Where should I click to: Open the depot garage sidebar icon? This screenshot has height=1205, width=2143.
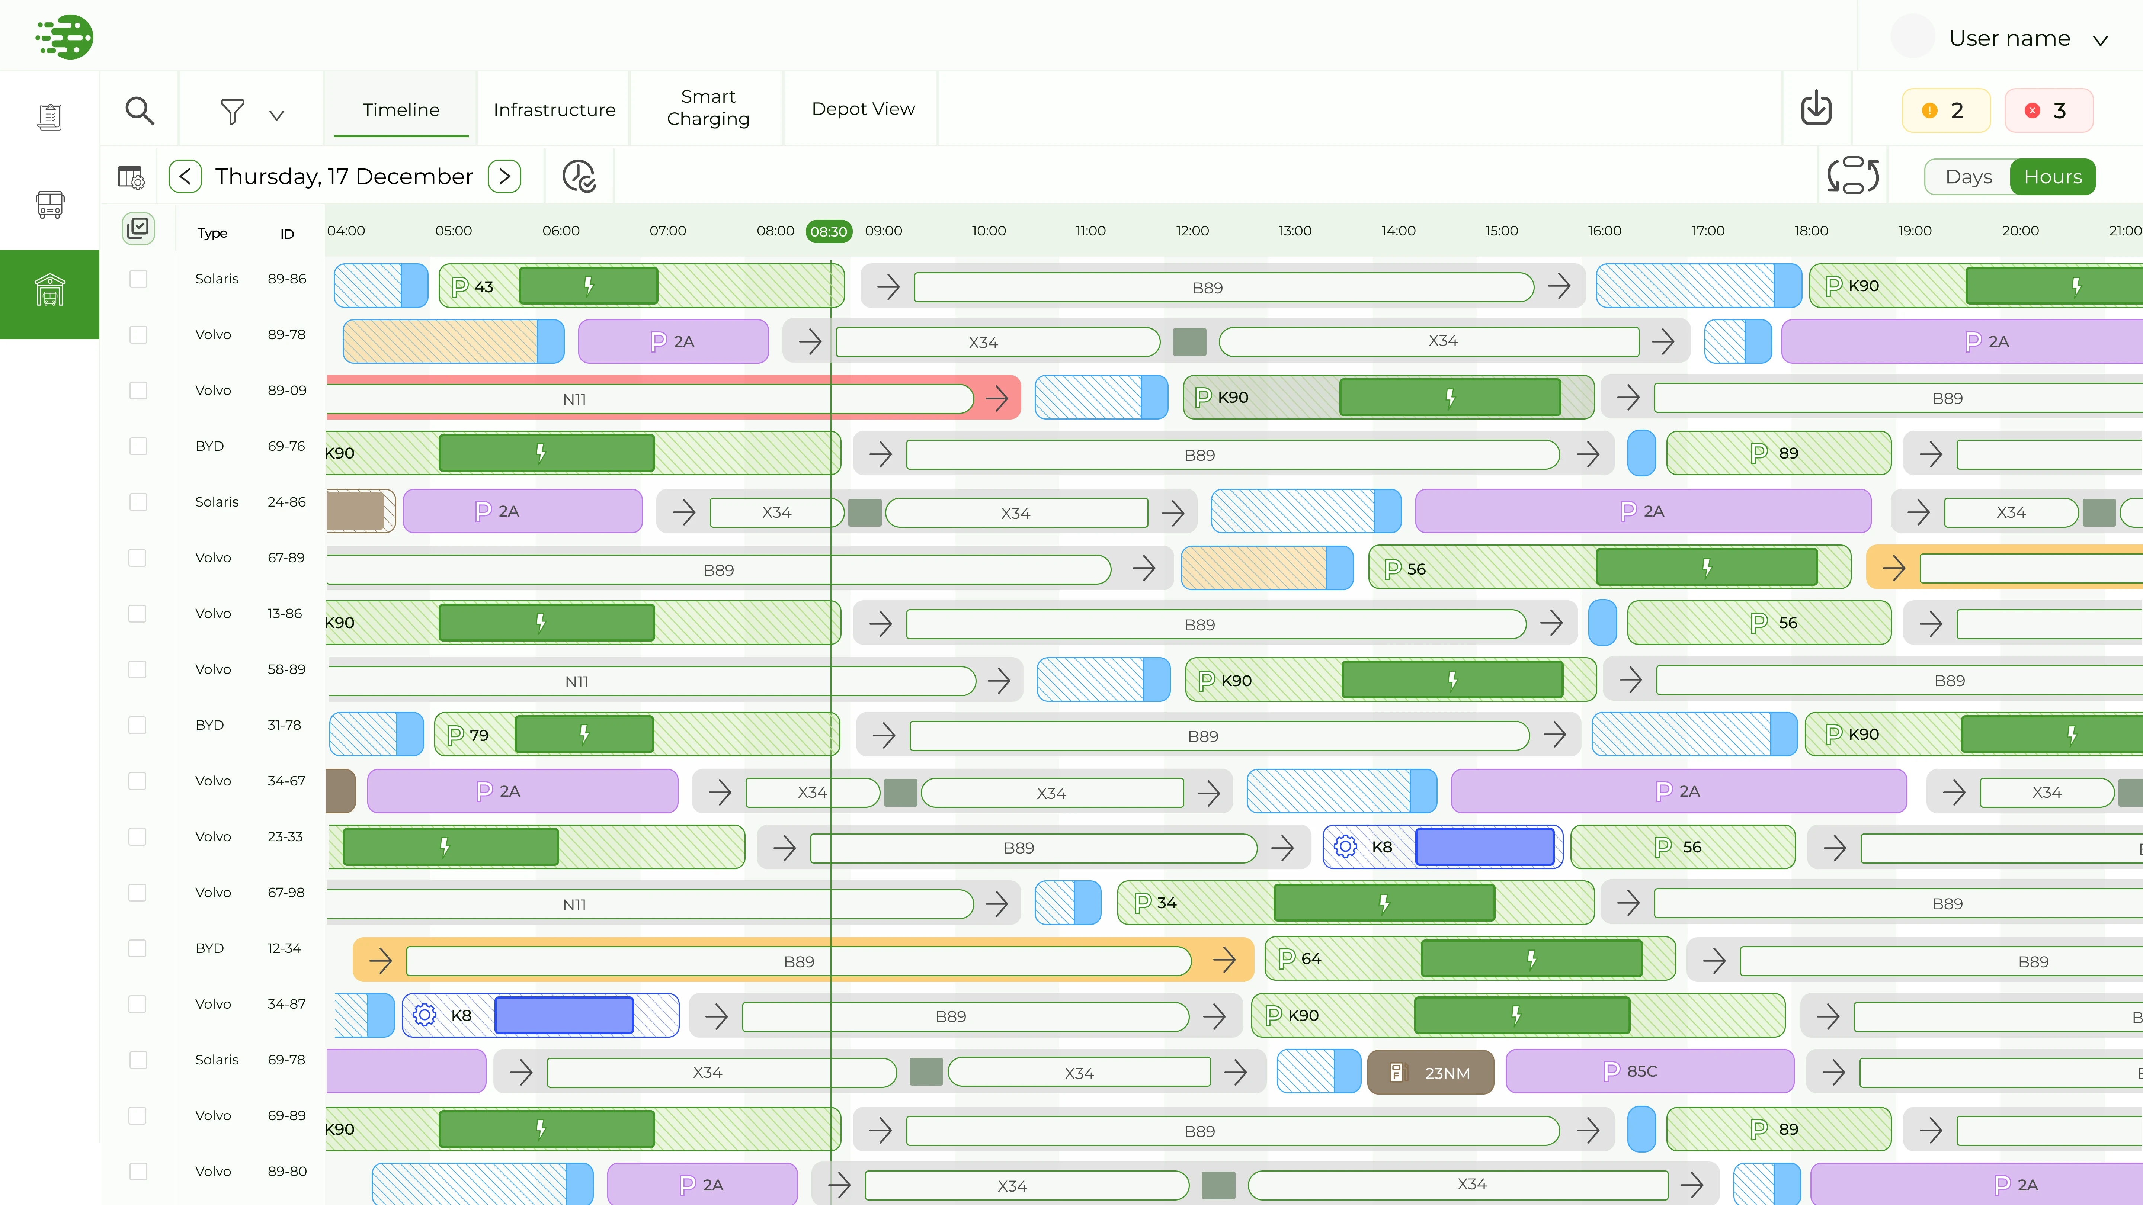click(50, 290)
